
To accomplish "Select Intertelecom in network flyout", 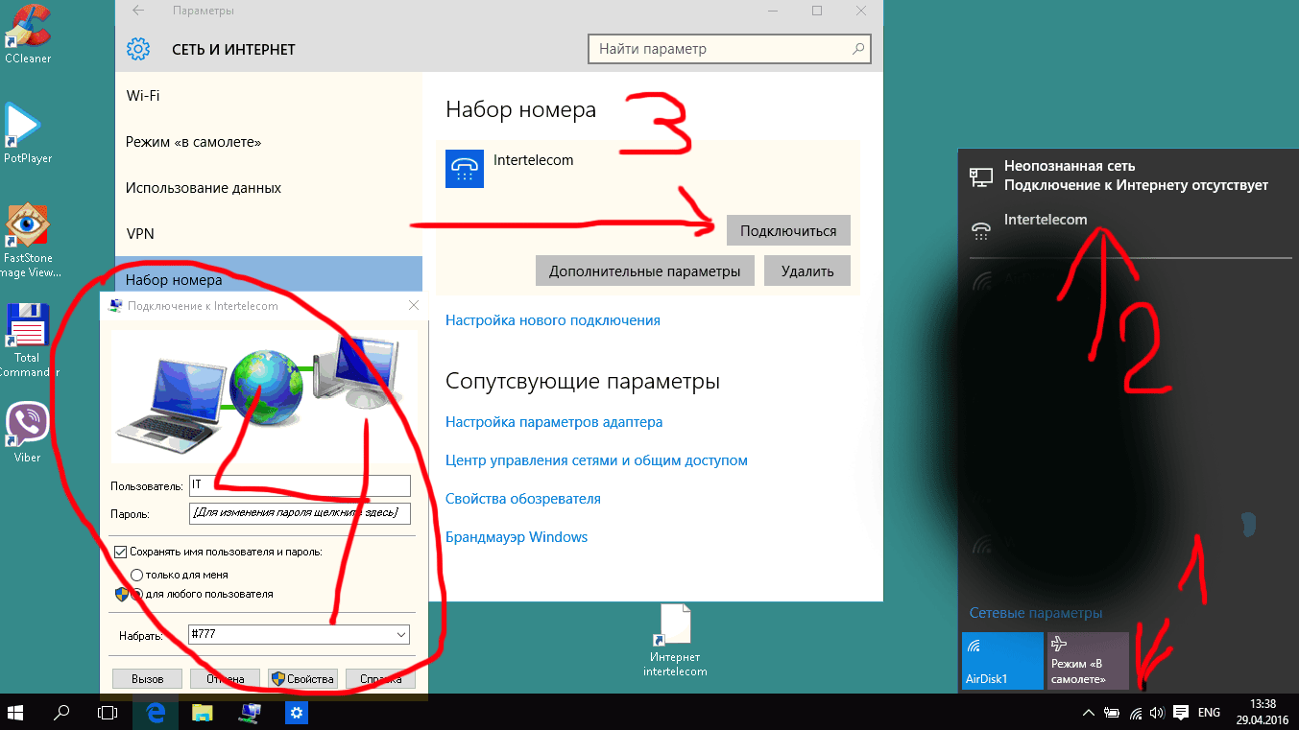I will tap(1127, 228).
